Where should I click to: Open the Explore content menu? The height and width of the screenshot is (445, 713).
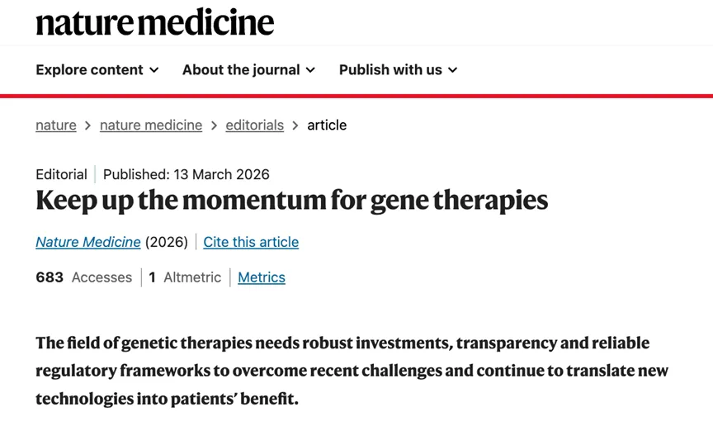[89, 70]
